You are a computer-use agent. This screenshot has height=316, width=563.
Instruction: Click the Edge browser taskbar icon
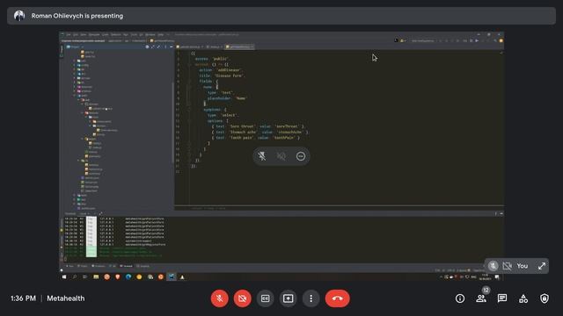click(128, 277)
